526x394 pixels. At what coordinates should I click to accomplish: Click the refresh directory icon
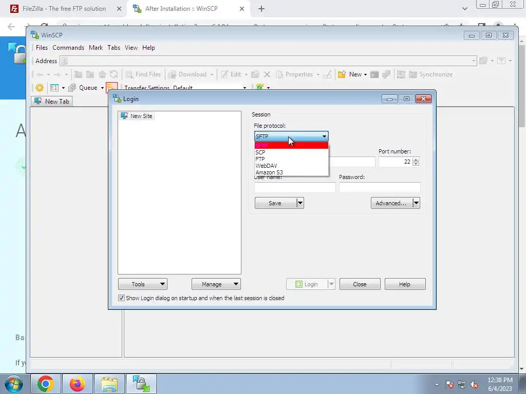114,74
